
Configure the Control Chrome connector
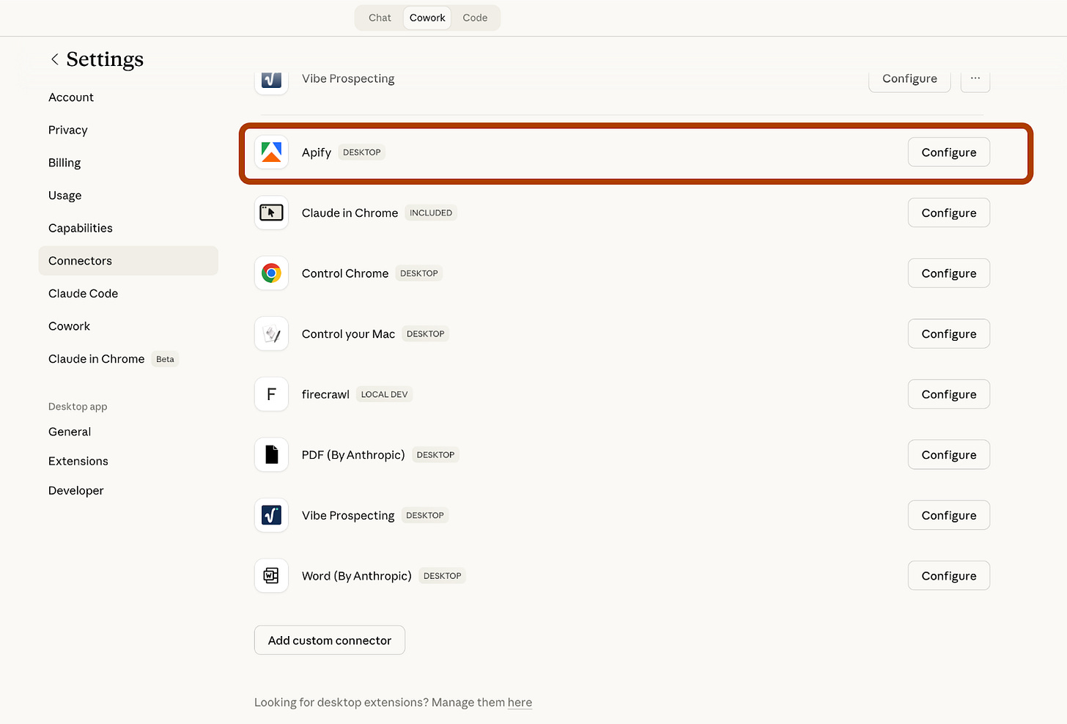pyautogui.click(x=949, y=273)
